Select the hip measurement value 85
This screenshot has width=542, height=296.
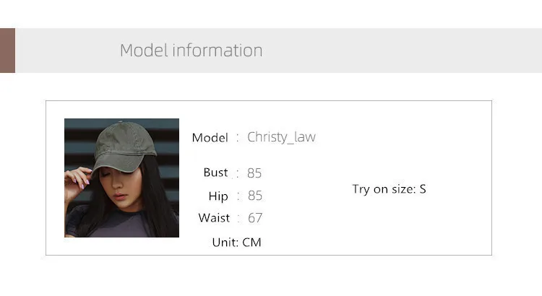click(x=254, y=196)
